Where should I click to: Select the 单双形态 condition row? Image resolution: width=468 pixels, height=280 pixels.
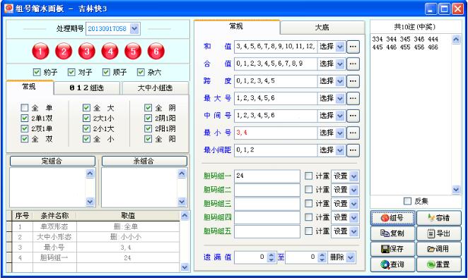point(96,226)
